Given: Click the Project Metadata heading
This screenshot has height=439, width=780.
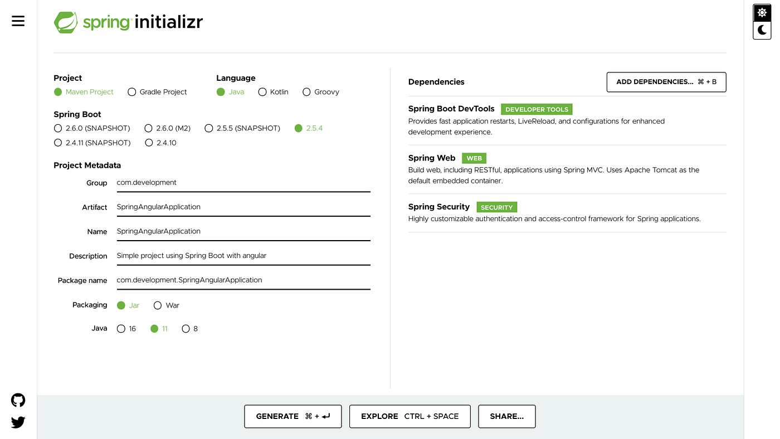Looking at the screenshot, I should pyautogui.click(x=87, y=165).
